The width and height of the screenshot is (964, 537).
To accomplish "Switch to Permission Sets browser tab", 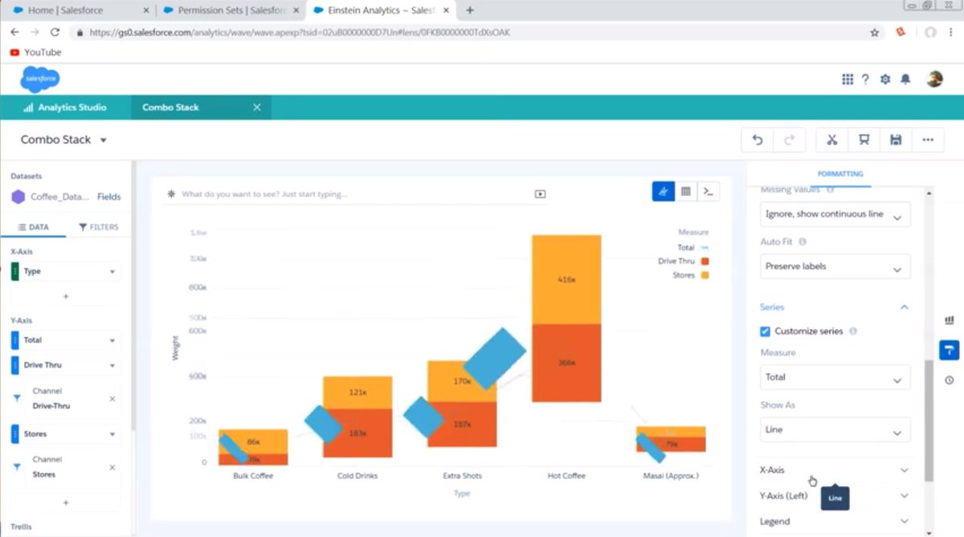I will coord(229,10).
